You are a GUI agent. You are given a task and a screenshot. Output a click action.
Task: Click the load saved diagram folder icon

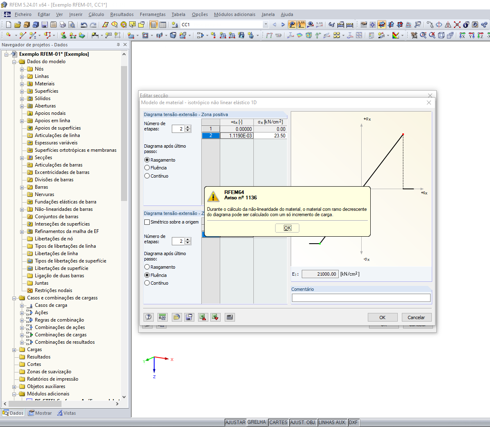pos(177,317)
